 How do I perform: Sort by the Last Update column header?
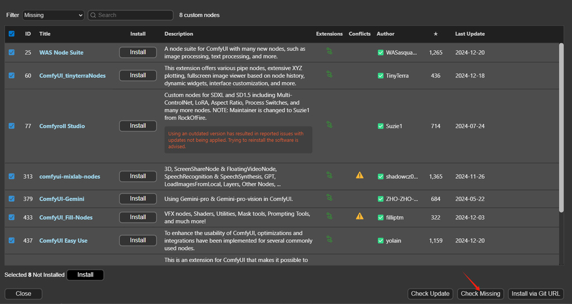[x=470, y=34]
